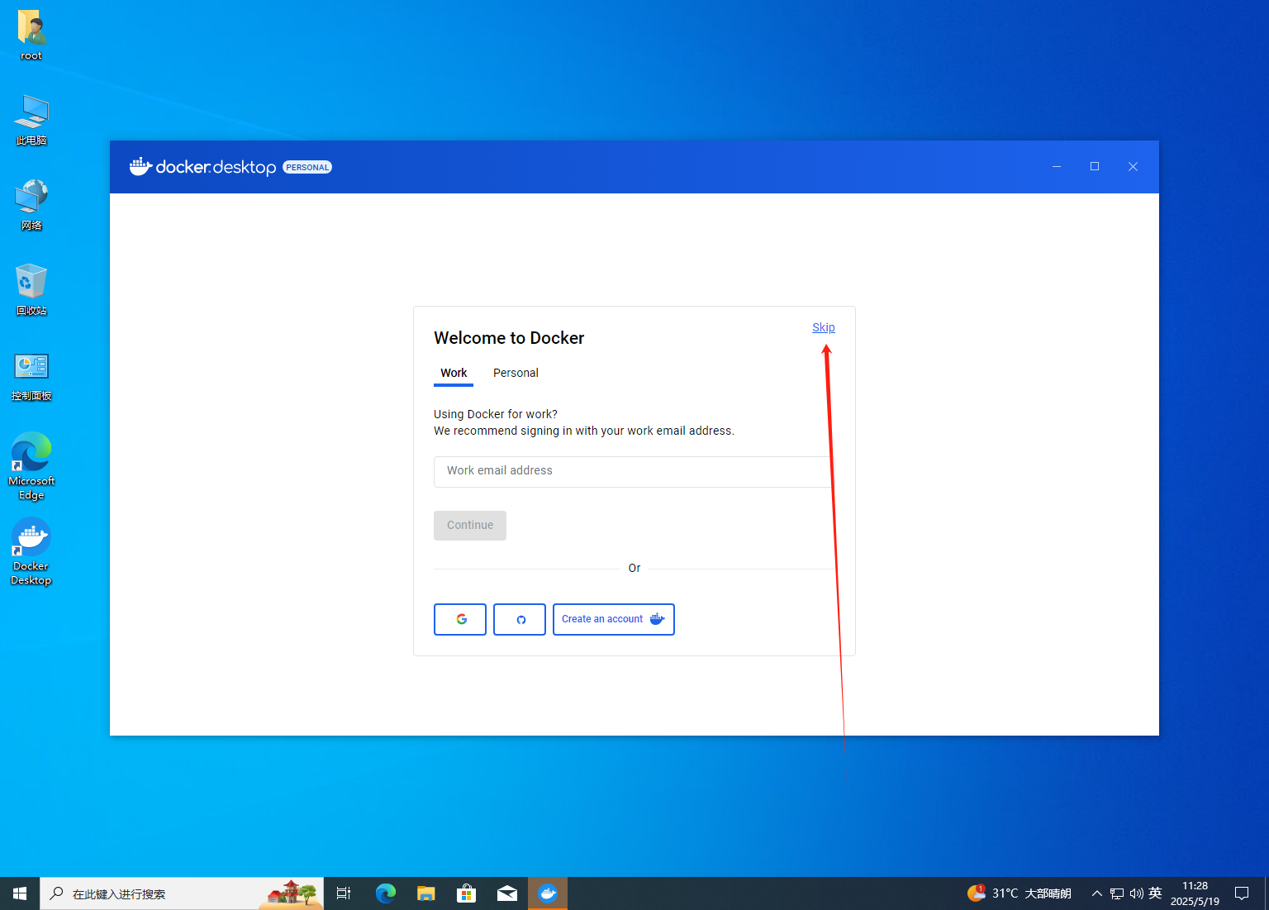Click the PERSONAL badge in the title bar
Viewport: 1269px width, 910px height.
(307, 167)
